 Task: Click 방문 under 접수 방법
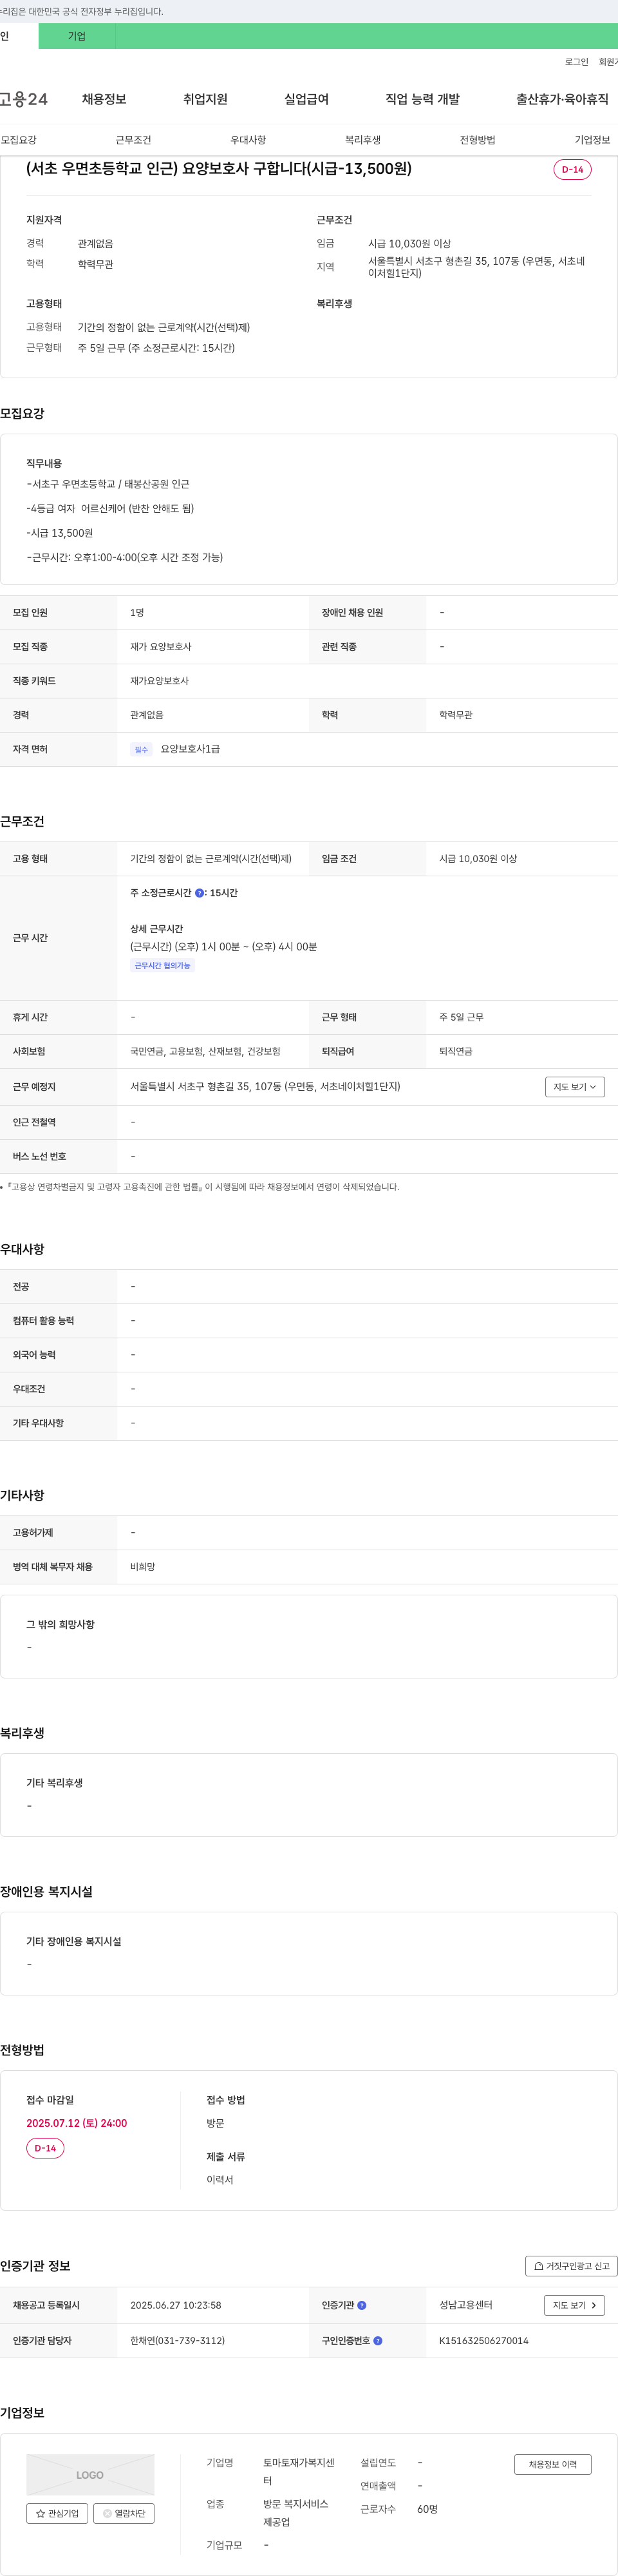[x=216, y=2123]
